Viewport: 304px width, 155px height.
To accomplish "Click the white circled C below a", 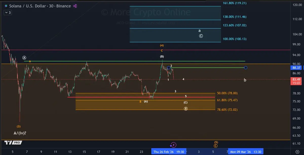I will tap(201, 36).
